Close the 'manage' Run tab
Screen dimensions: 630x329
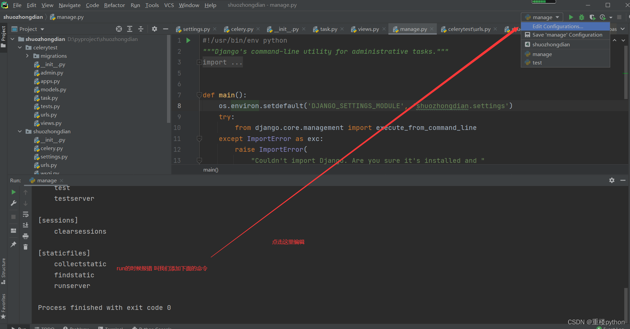pyautogui.click(x=61, y=181)
